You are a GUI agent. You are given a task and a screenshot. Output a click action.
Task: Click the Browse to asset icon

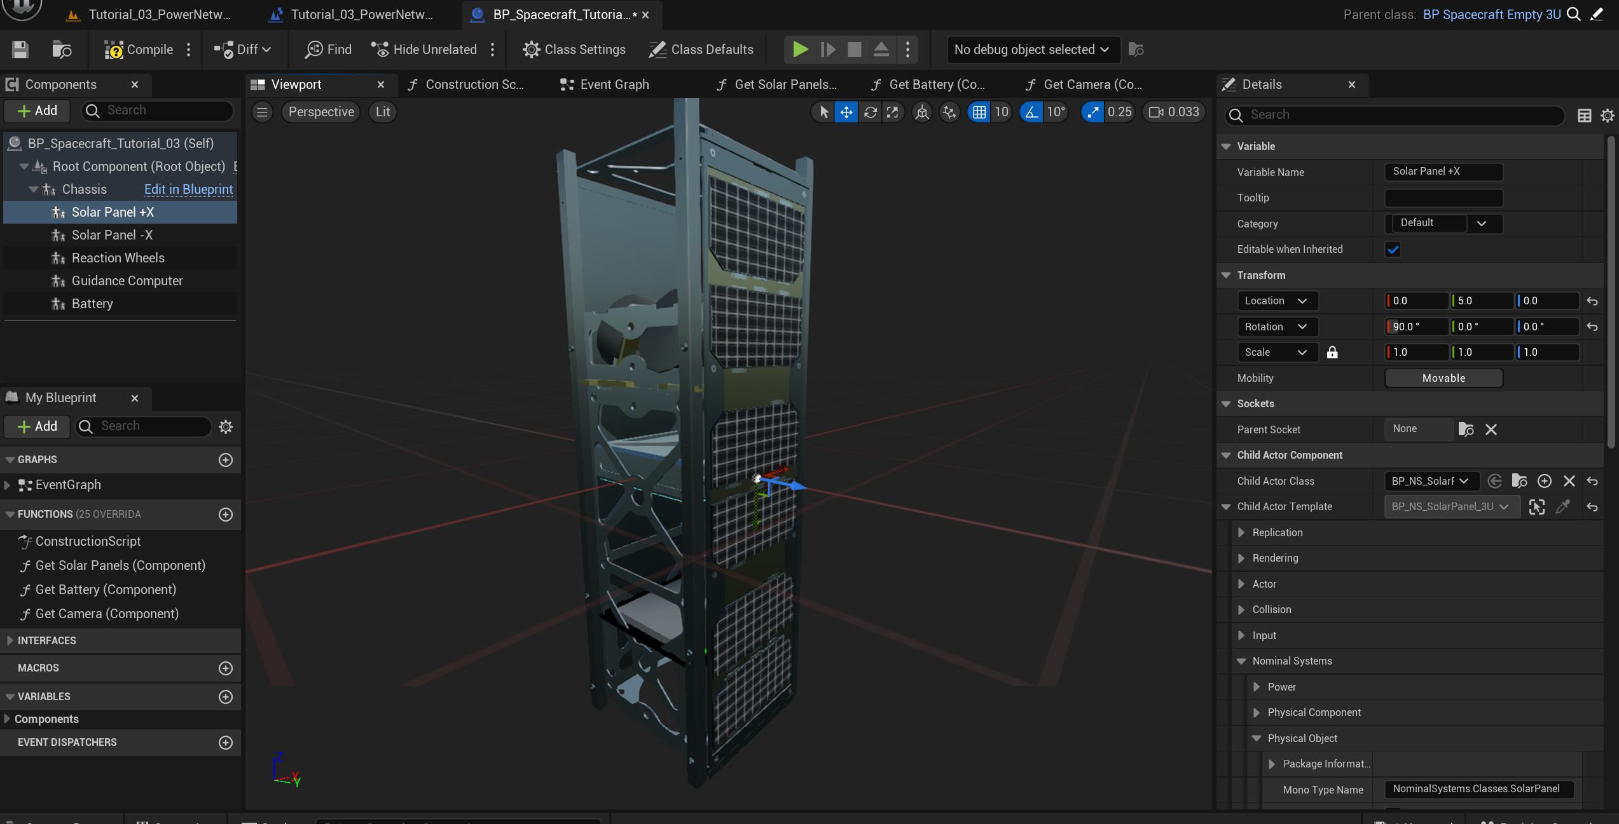click(x=62, y=50)
